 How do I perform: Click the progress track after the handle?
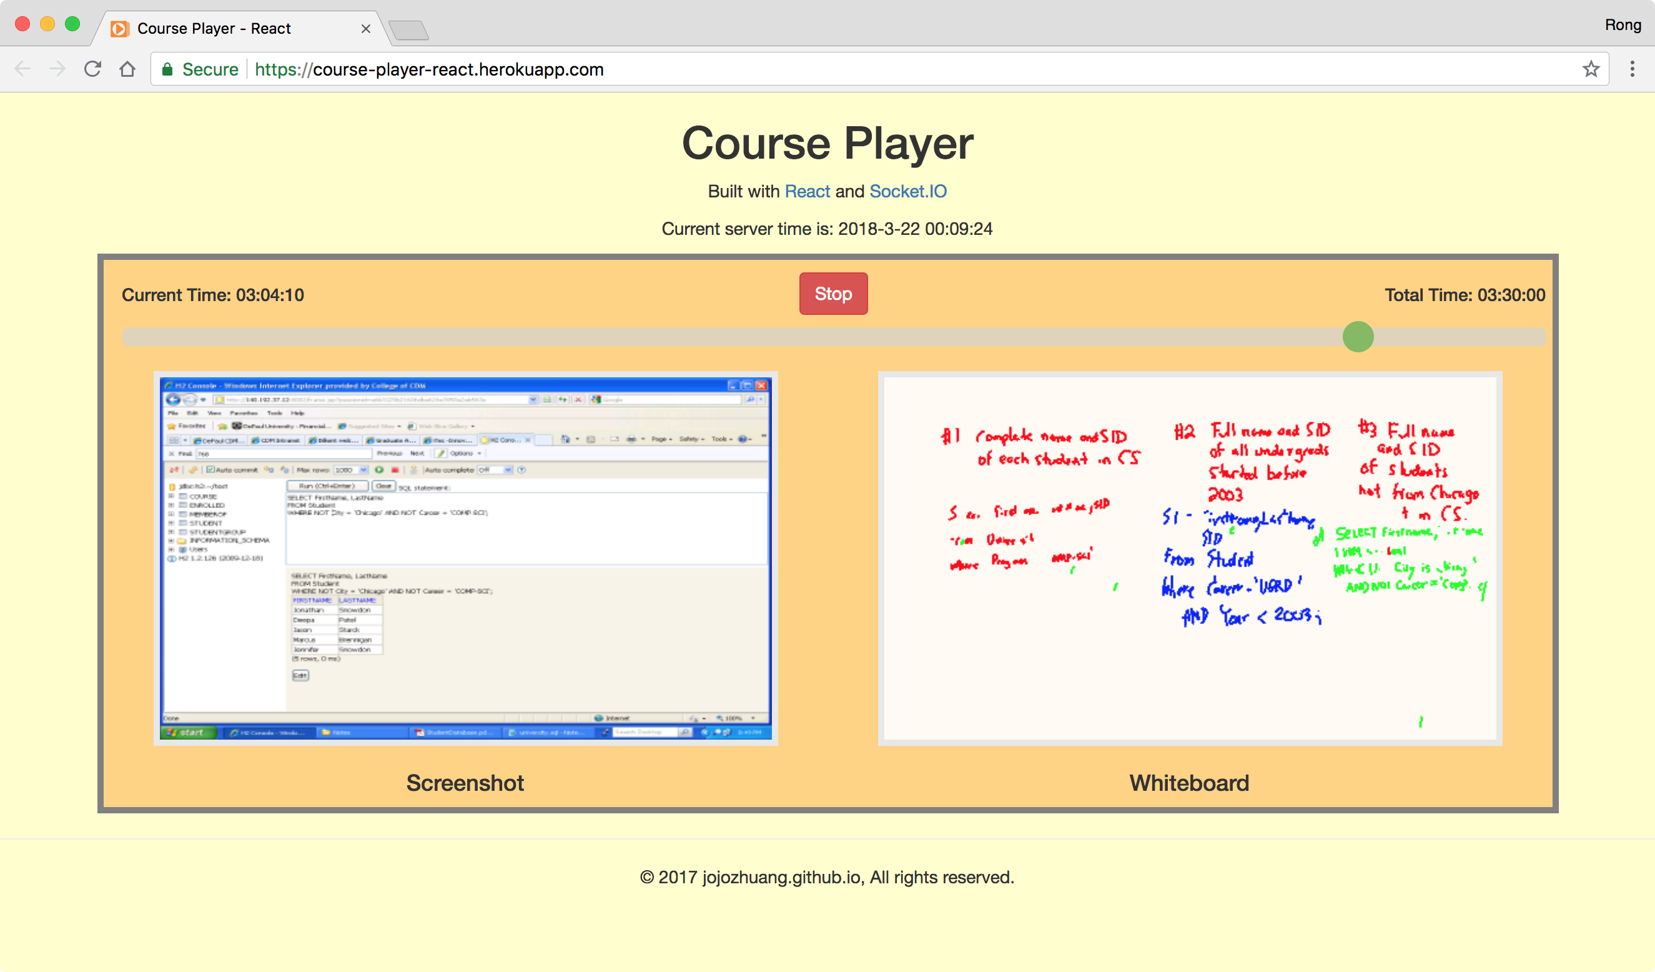coord(1460,337)
